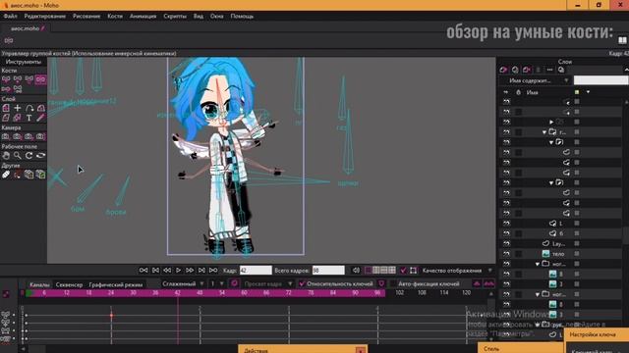Rewind to the first frame
Image resolution: width=629 pixels, height=353 pixels.
pyautogui.click(x=143, y=271)
